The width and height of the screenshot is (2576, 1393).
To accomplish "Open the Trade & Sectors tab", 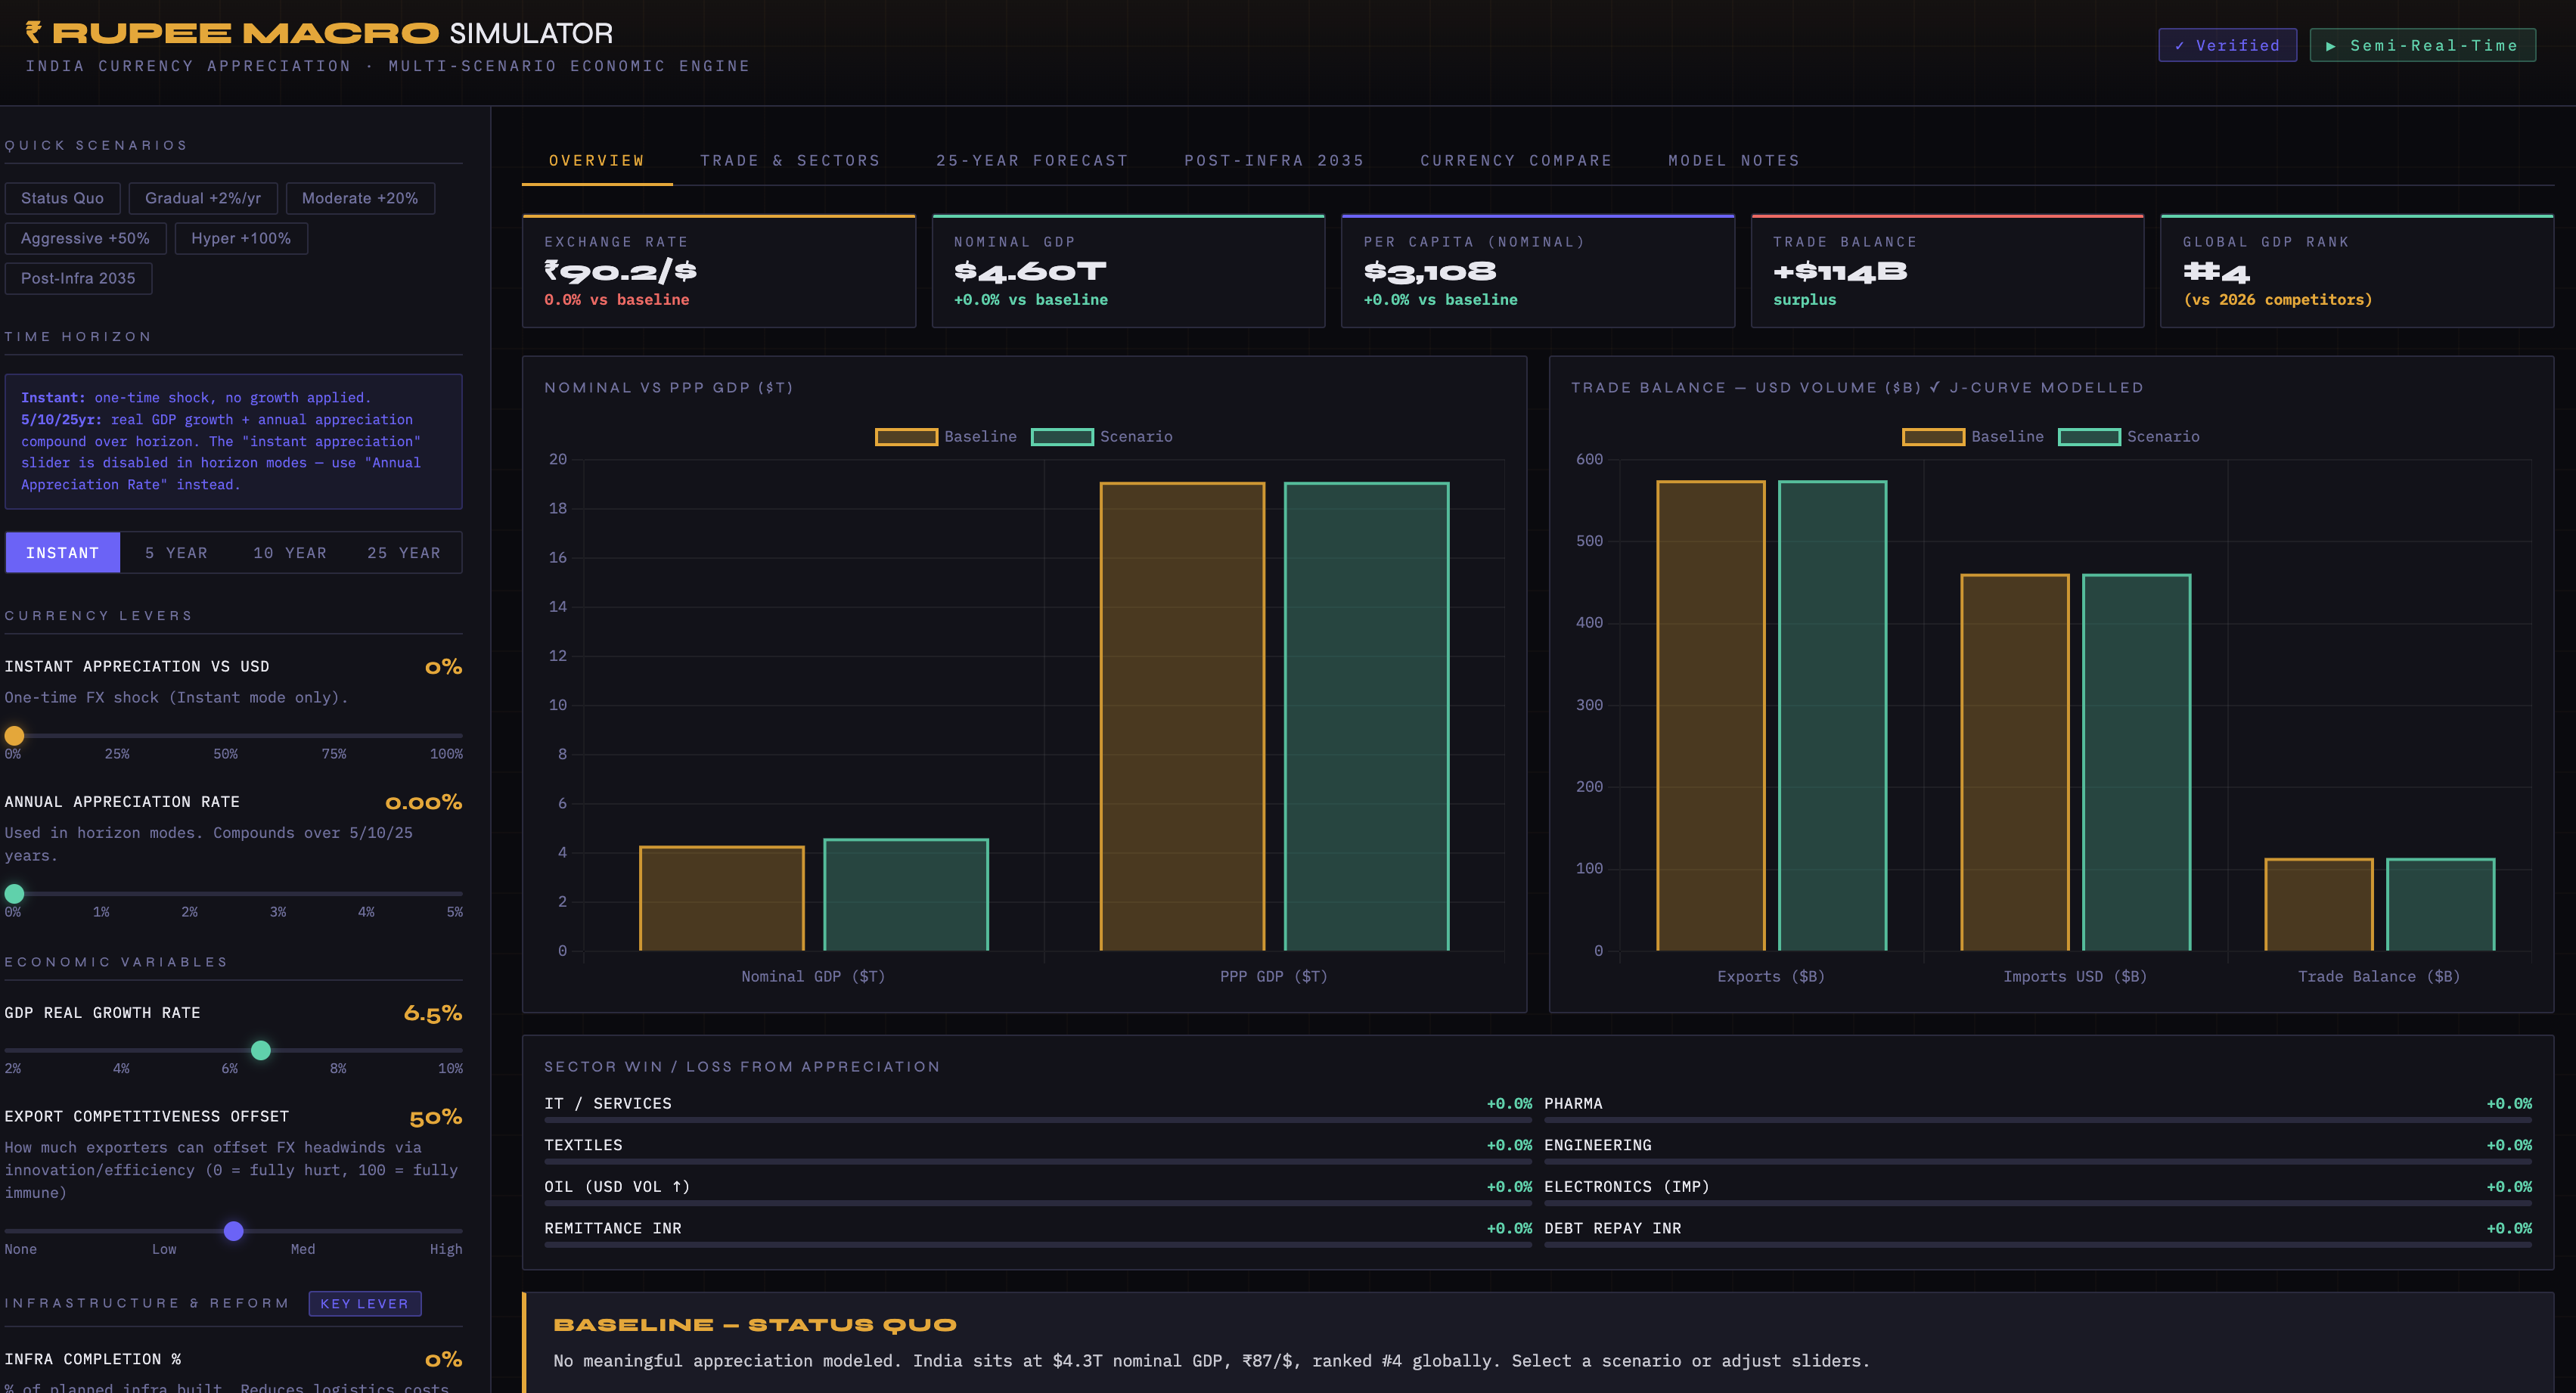I will (790, 160).
